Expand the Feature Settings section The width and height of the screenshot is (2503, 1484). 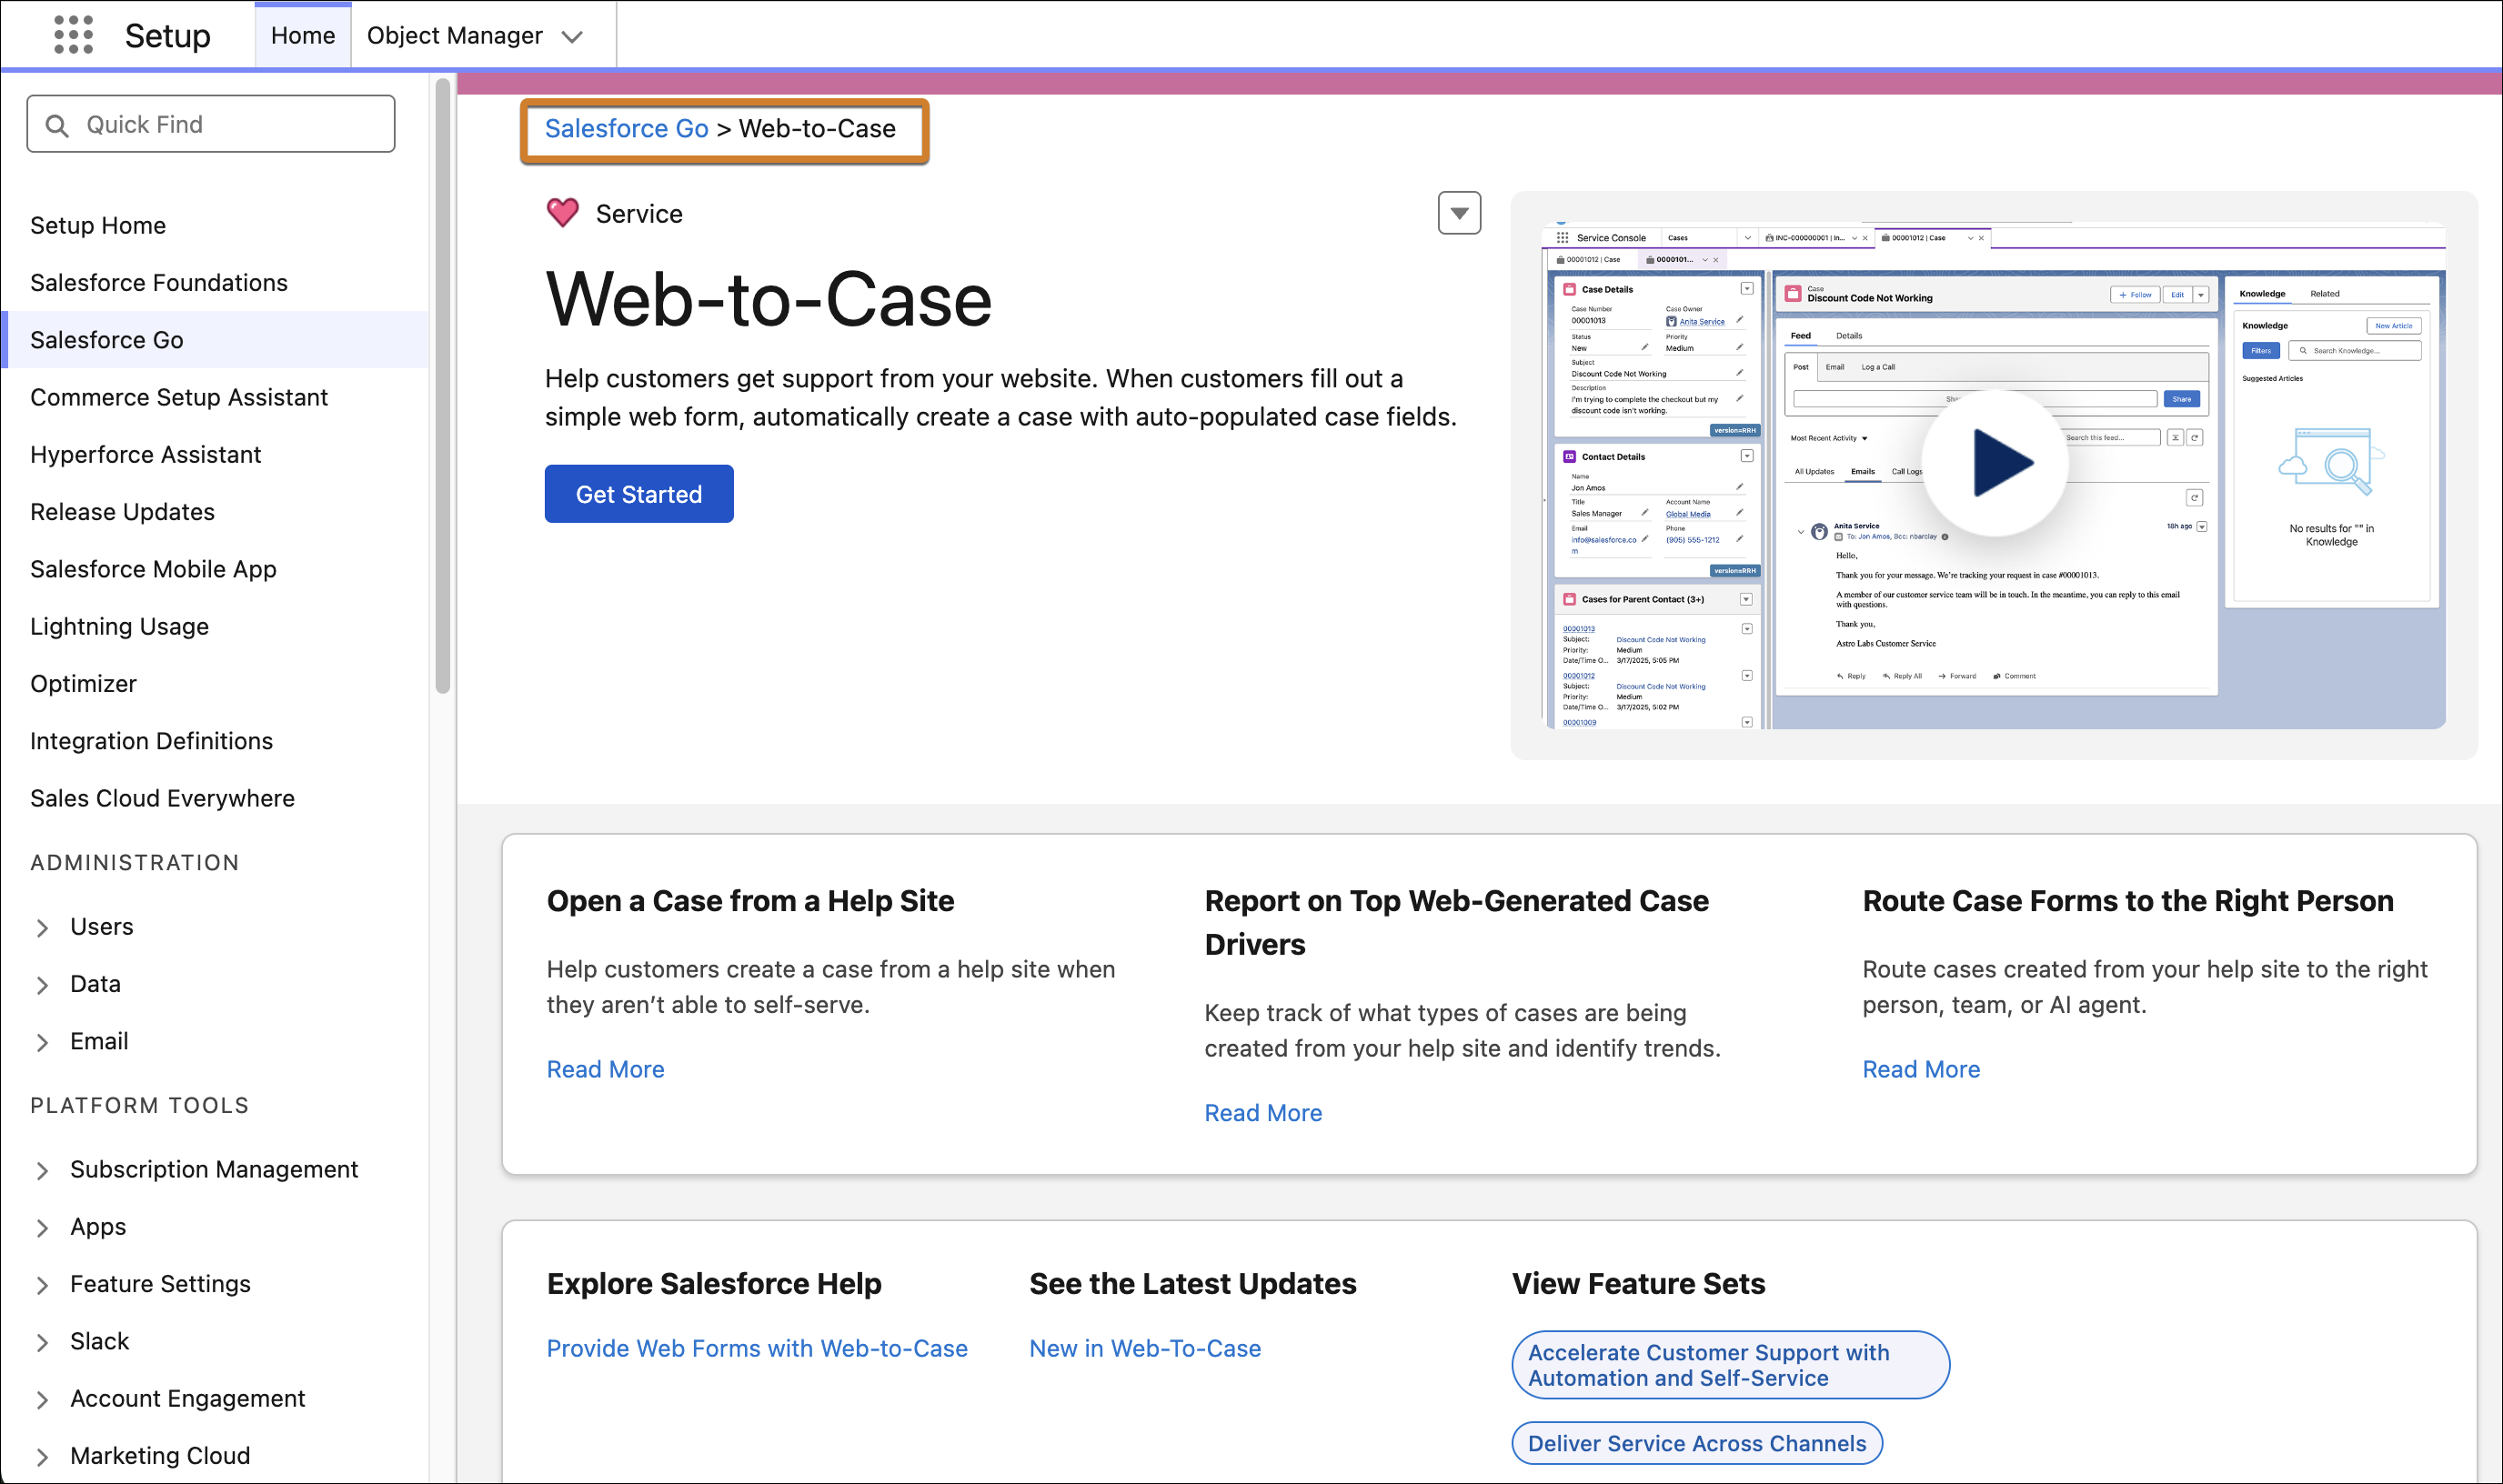(x=42, y=1285)
